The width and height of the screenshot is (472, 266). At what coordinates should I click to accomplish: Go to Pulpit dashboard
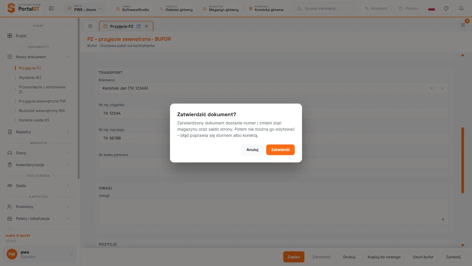coord(38,36)
